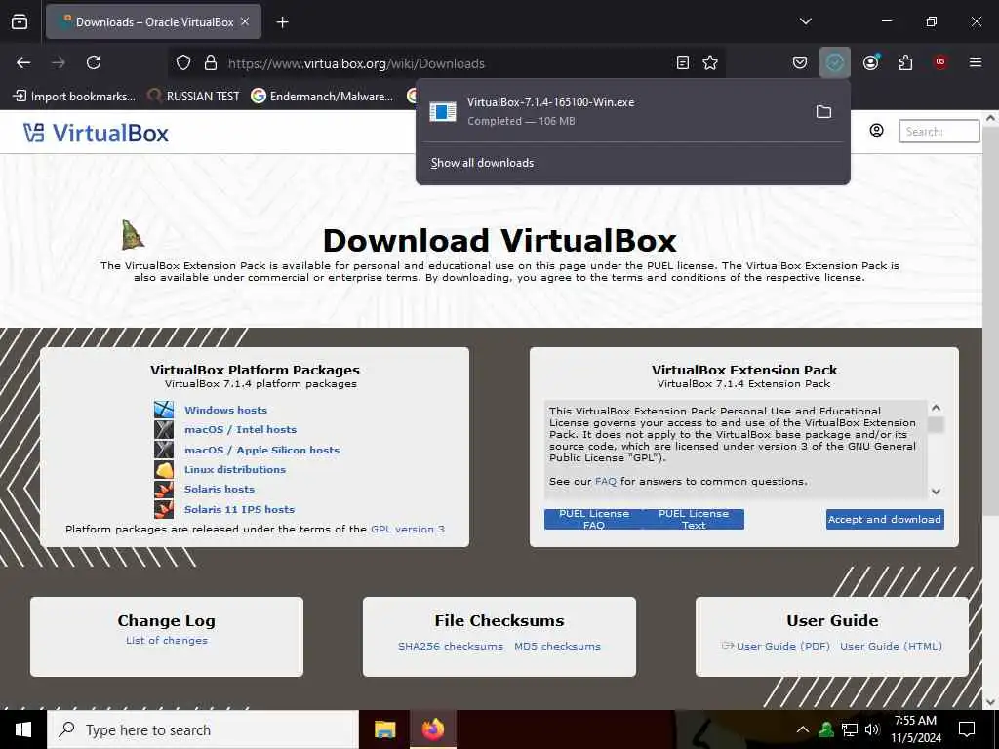This screenshot has height=749, width=999.
Task: Click the macOS / Apple Silicon hosts icon
Action: click(x=164, y=450)
